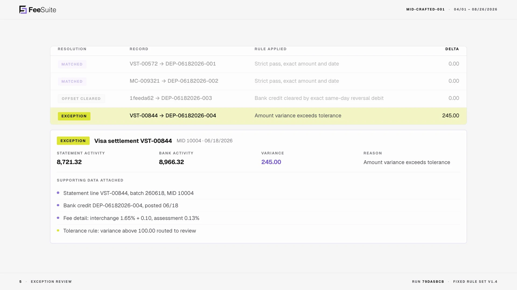Click bank activity value 8,966.32

point(172,162)
